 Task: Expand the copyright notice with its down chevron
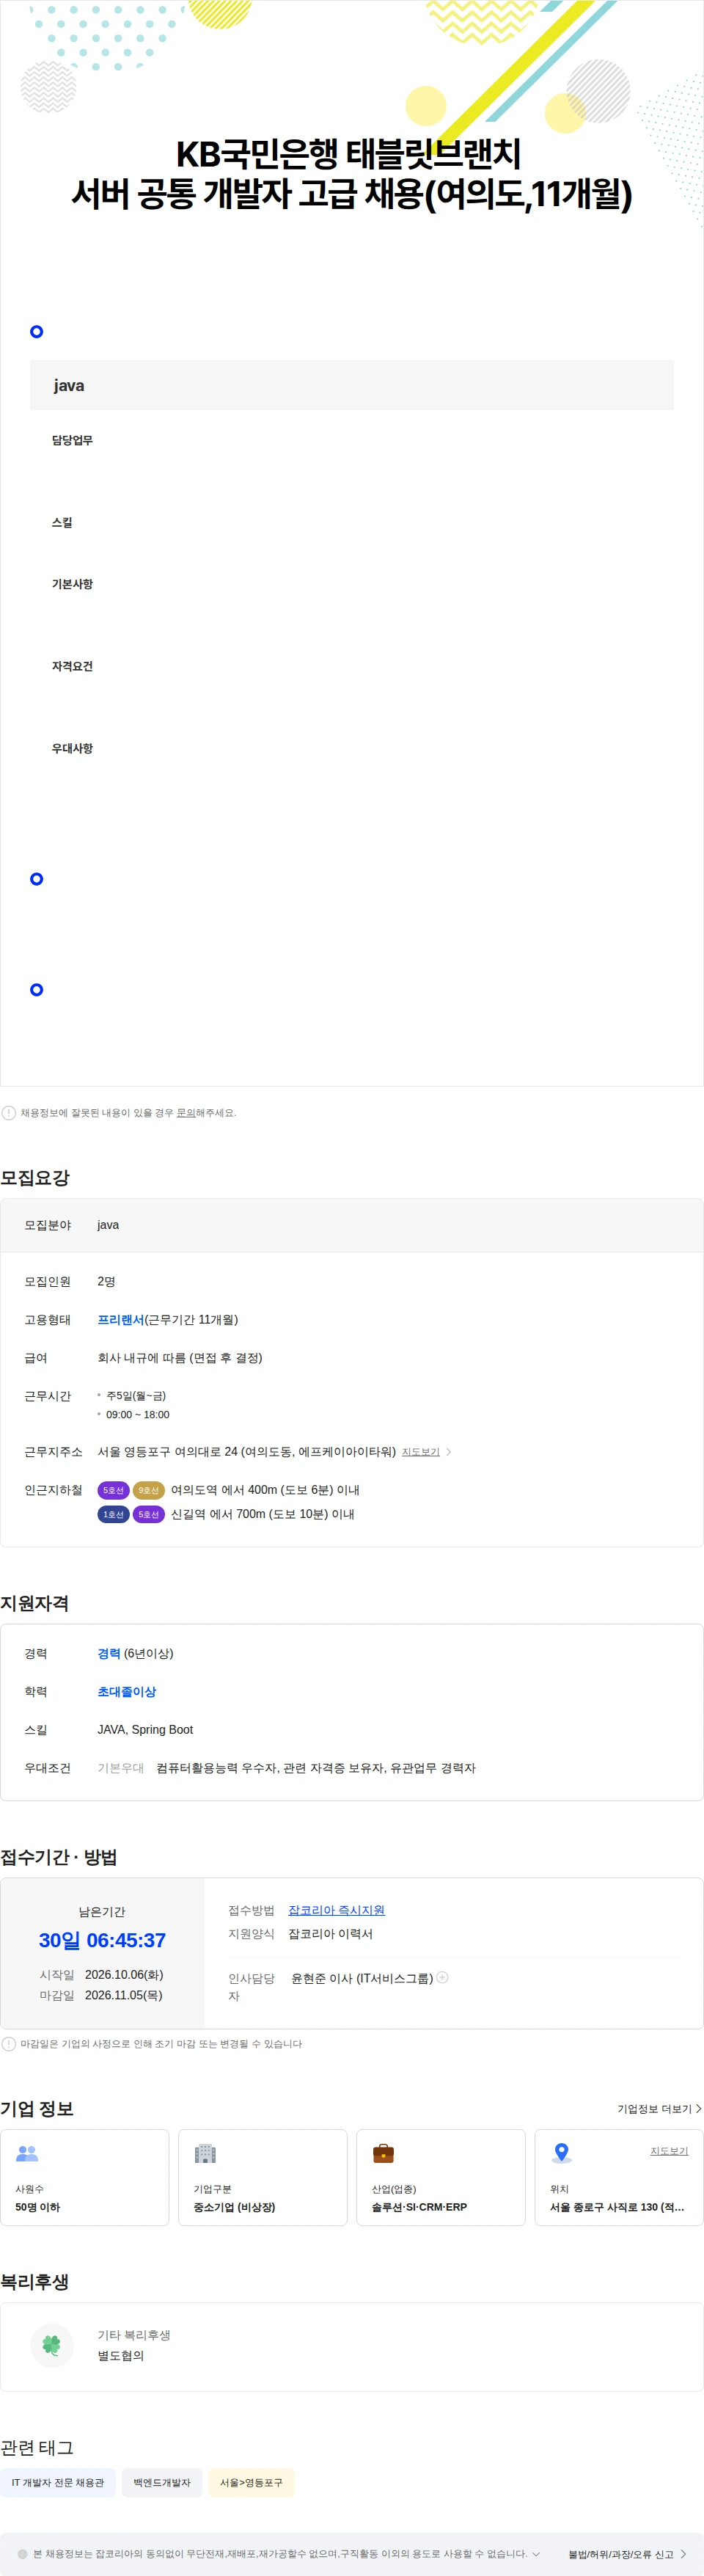pos(536,2554)
